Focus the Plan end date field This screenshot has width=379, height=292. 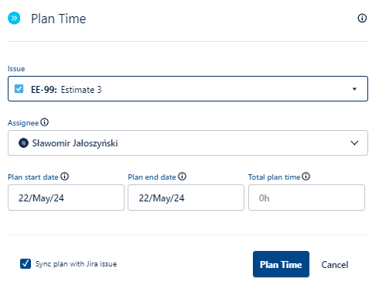tap(186, 198)
